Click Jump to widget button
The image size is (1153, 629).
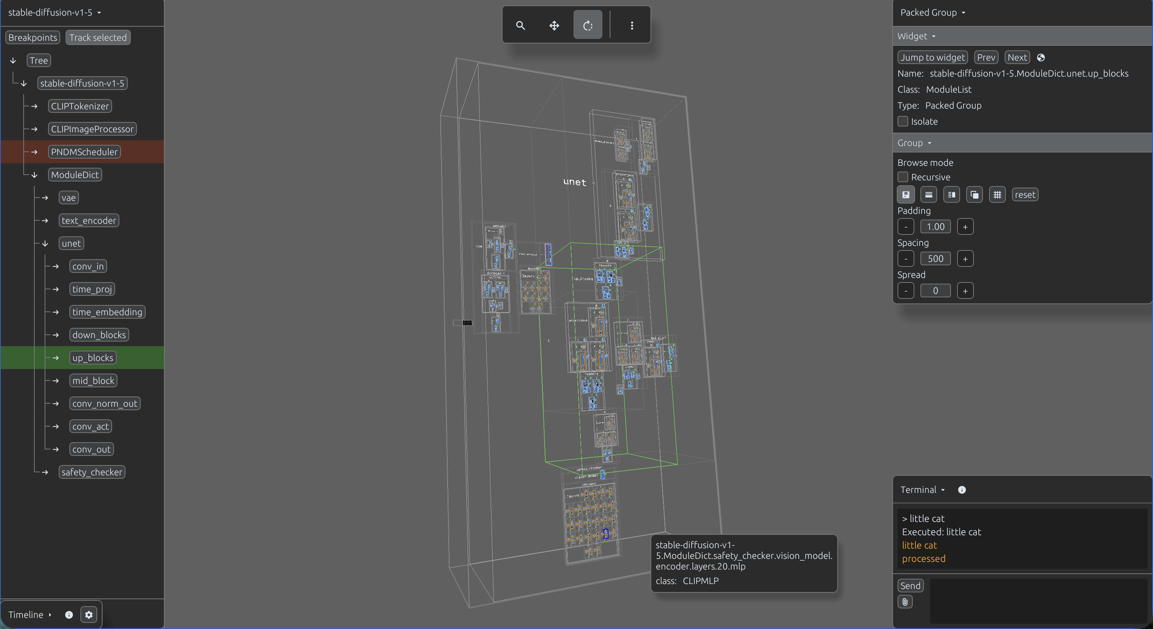932,57
